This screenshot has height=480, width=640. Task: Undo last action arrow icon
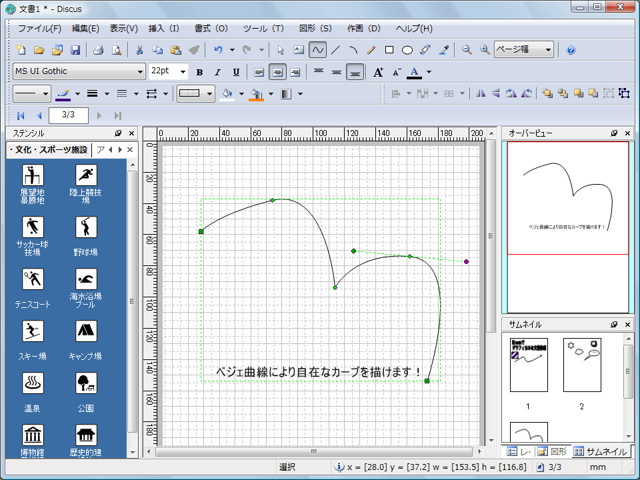(219, 50)
